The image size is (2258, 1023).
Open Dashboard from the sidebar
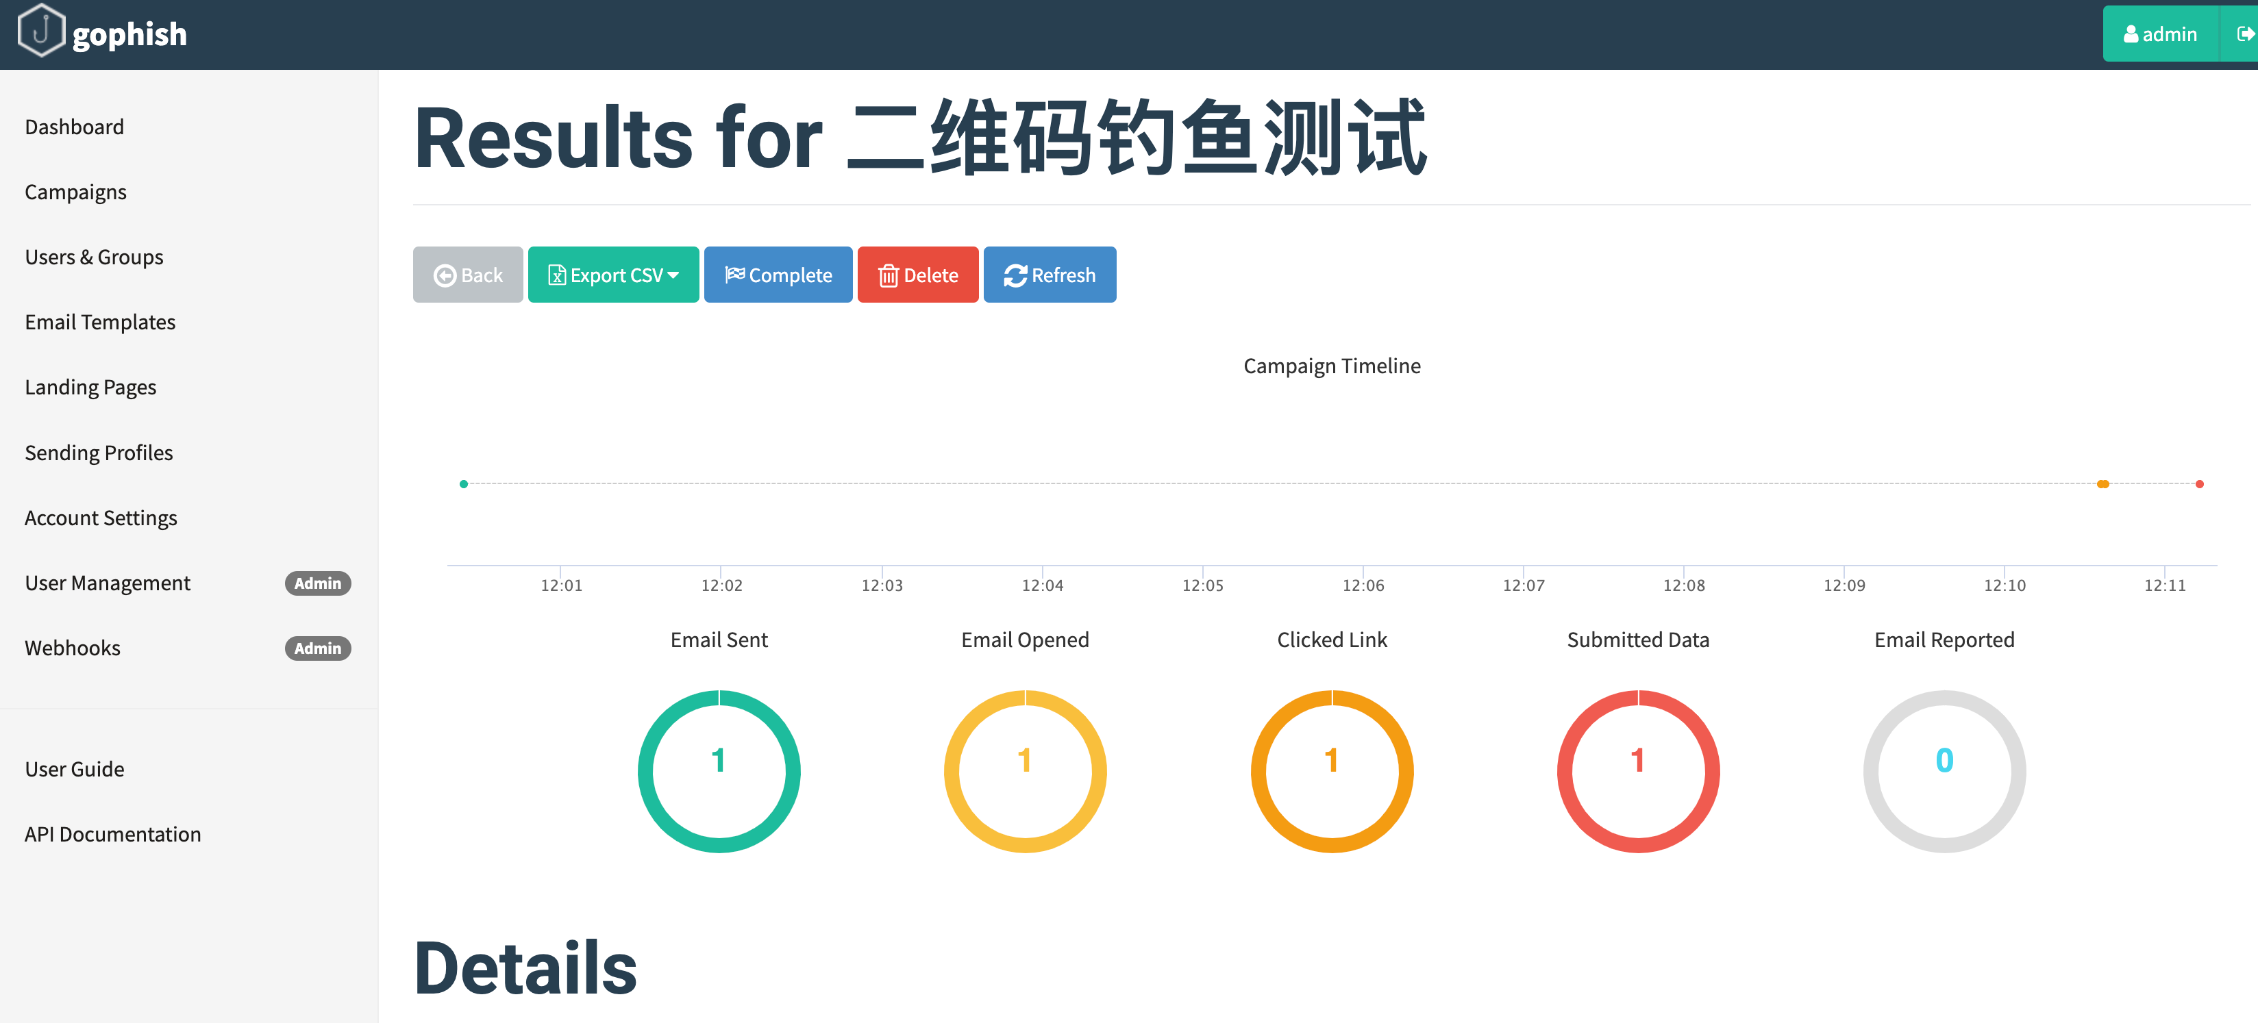(x=75, y=127)
